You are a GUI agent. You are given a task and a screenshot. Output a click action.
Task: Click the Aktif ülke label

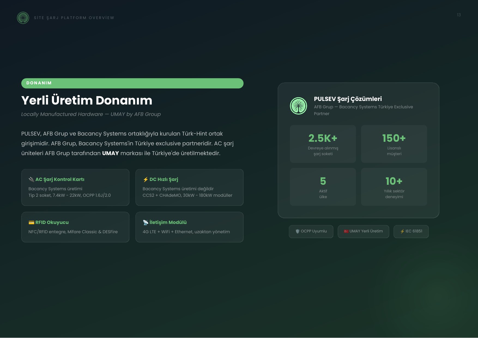click(x=323, y=194)
